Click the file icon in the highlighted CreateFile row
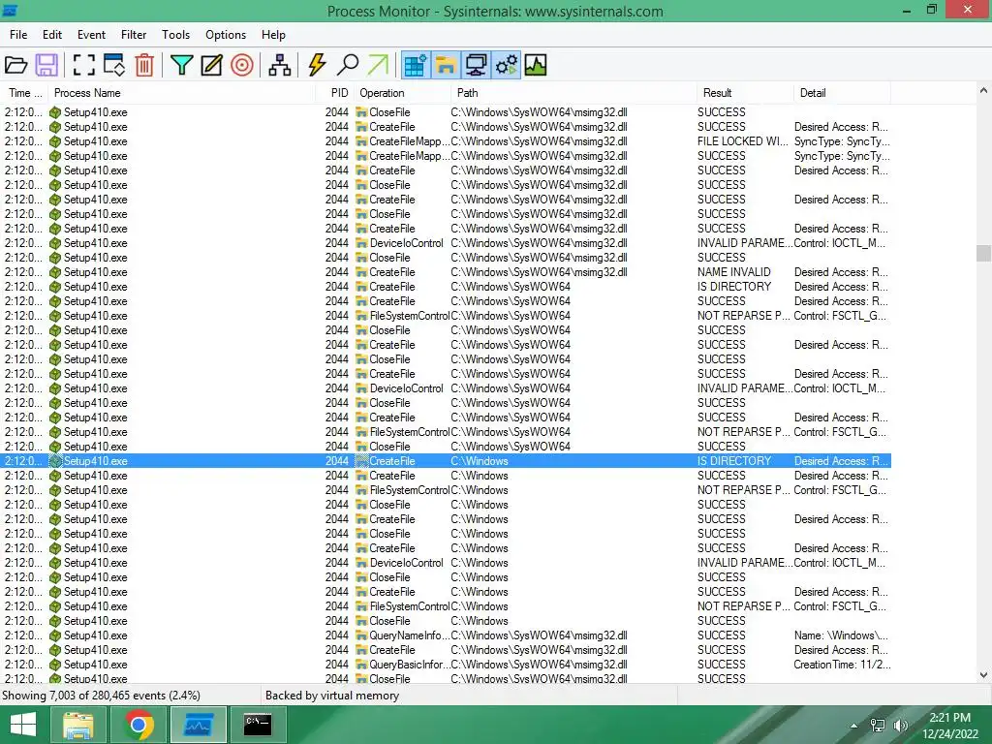Image resolution: width=992 pixels, height=744 pixels. coord(361,461)
